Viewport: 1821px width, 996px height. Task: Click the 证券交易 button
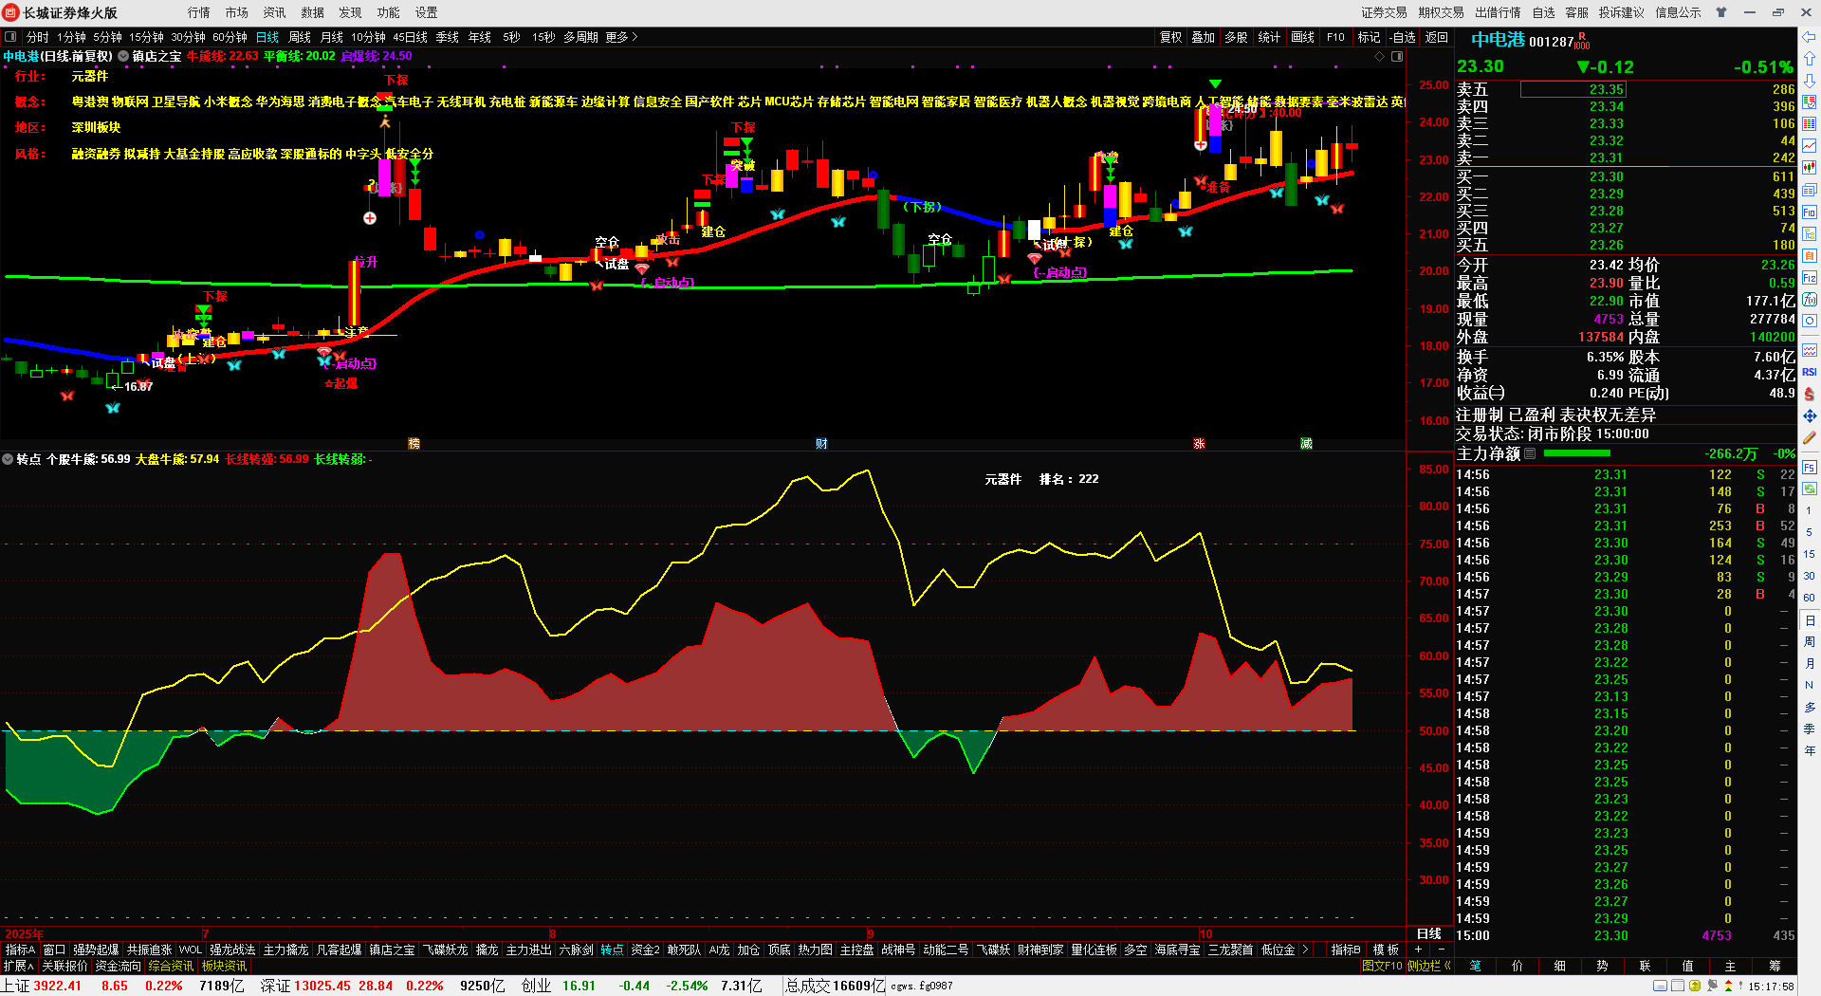click(1384, 12)
